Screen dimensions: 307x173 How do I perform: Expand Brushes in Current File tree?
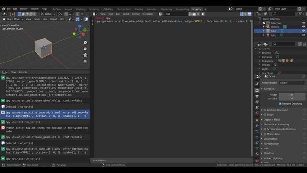click(x=260, y=53)
